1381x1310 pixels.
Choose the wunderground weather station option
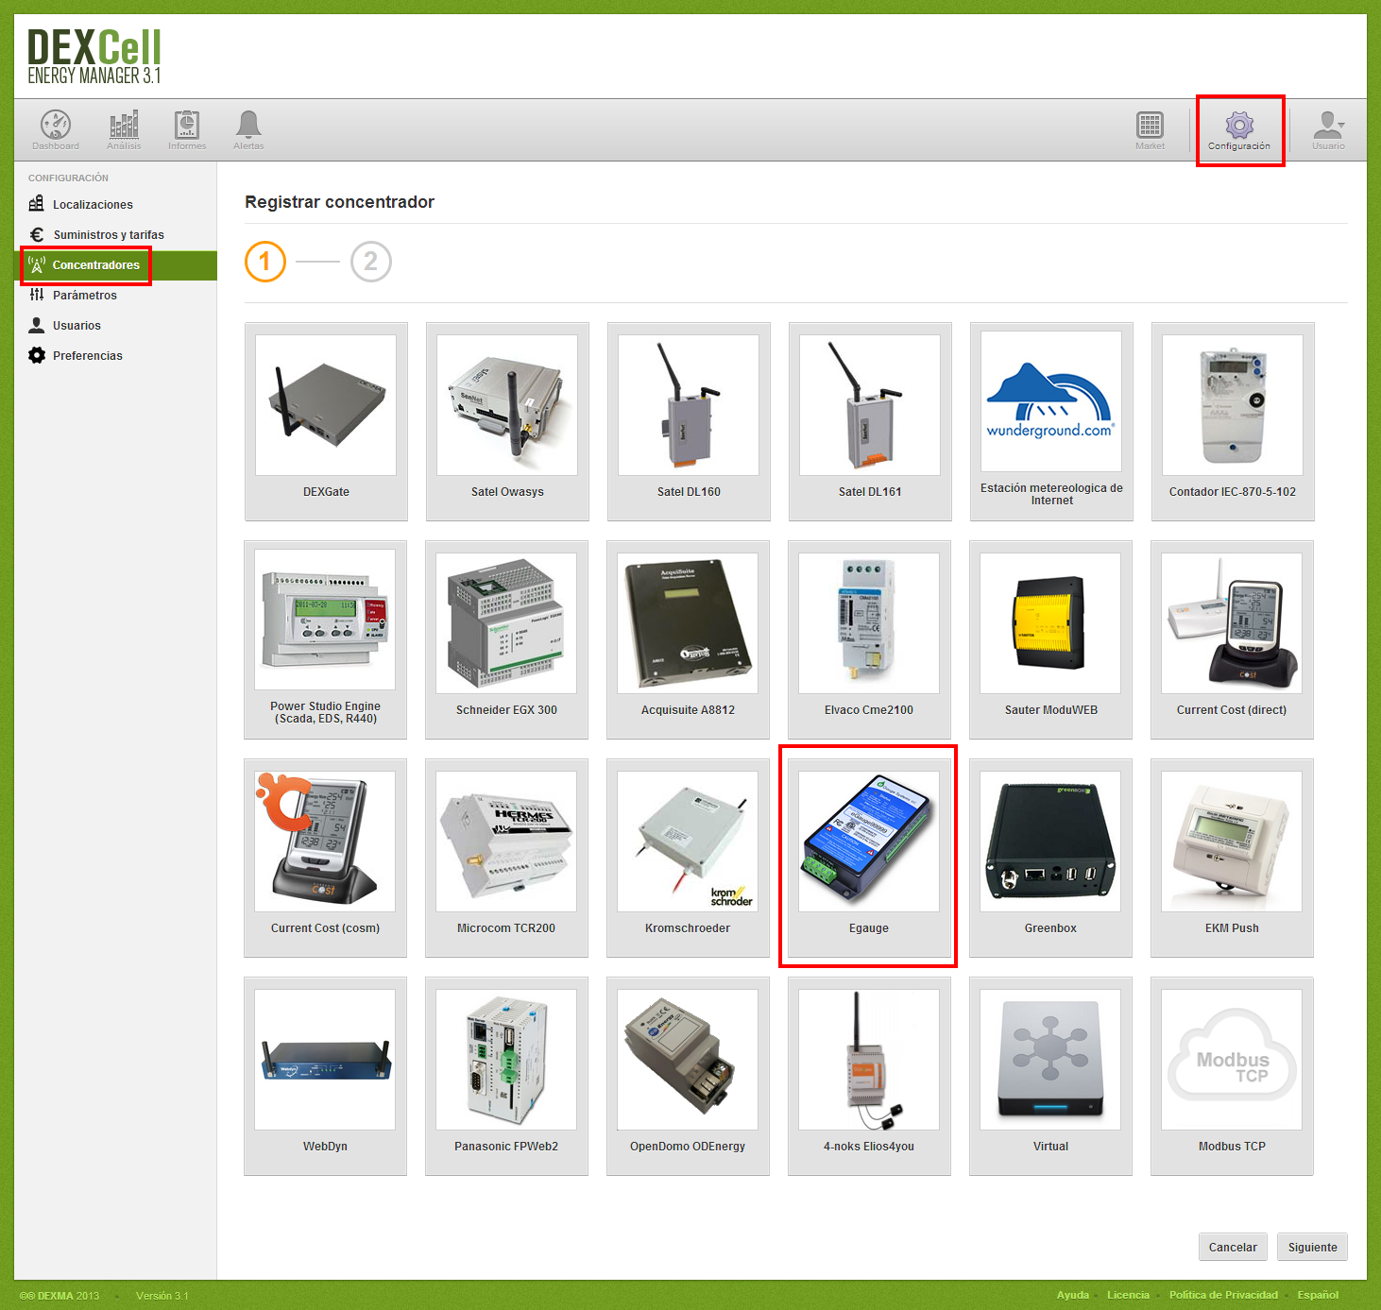click(1051, 421)
